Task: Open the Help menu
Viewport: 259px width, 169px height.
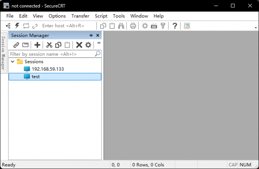Action: [x=158, y=16]
